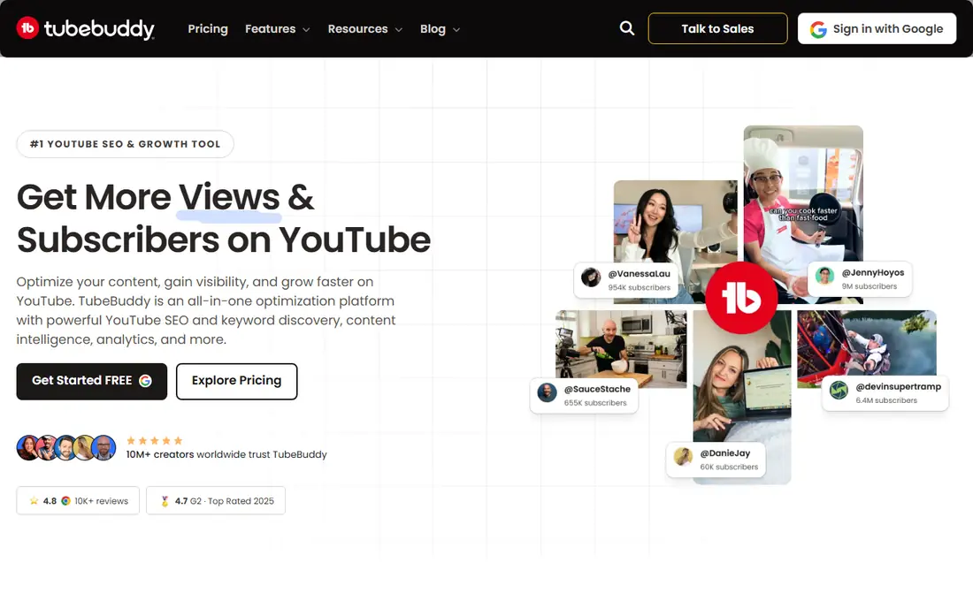Click the @SauceStache handle text

pyautogui.click(x=597, y=389)
